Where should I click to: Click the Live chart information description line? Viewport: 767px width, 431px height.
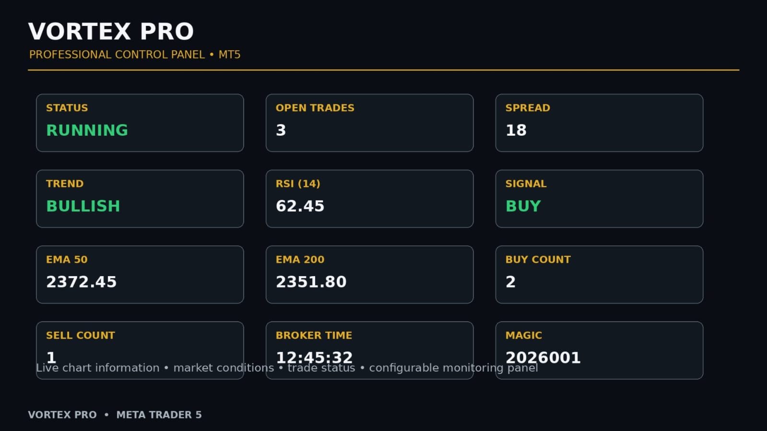[x=287, y=368]
